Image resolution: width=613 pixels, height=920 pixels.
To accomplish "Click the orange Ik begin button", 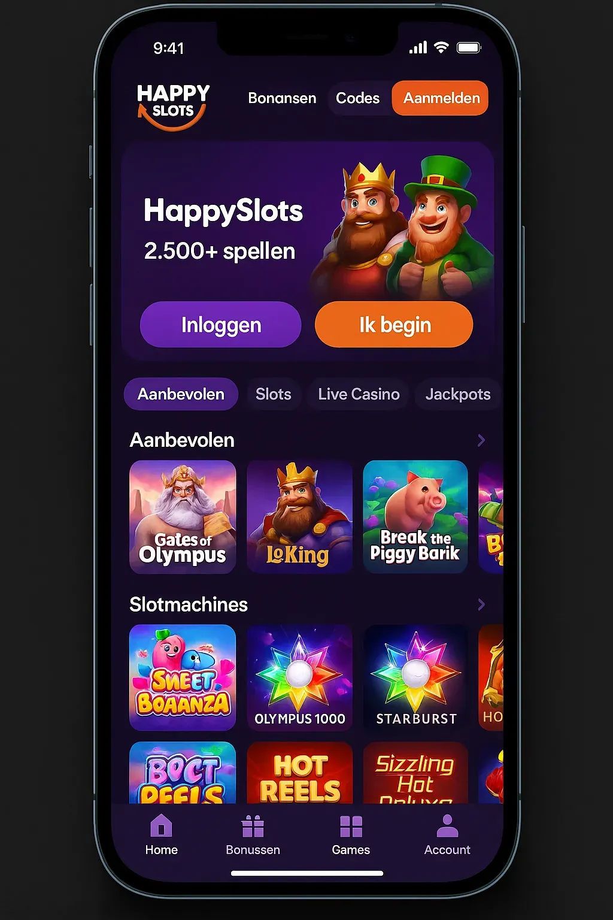I will pos(394,325).
